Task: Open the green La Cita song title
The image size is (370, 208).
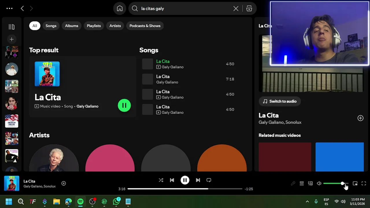Action: [x=163, y=61]
